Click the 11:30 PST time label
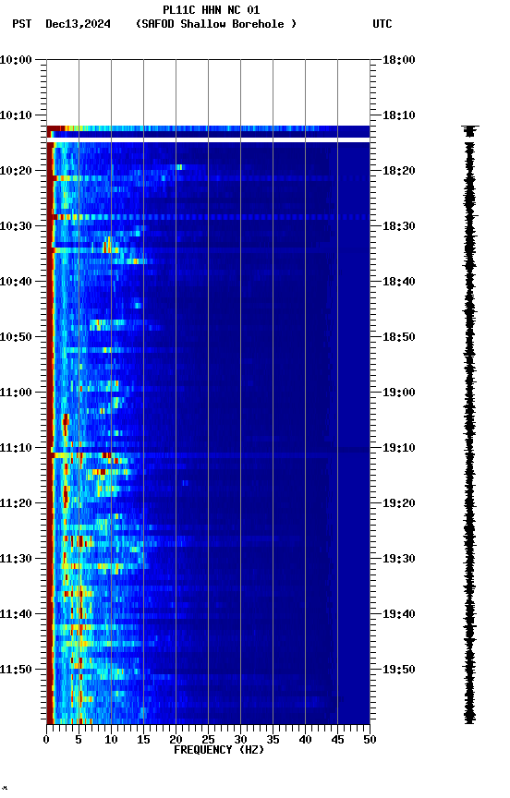Image resolution: width=510 pixels, height=798 pixels. click(x=16, y=559)
